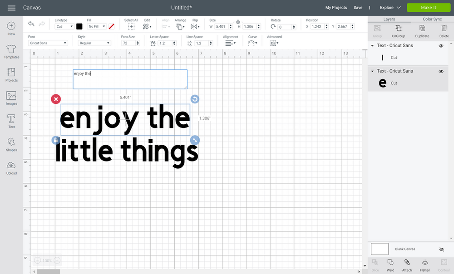This screenshot has height=274, width=454.
Task: Save the project
Action: coord(358,7)
